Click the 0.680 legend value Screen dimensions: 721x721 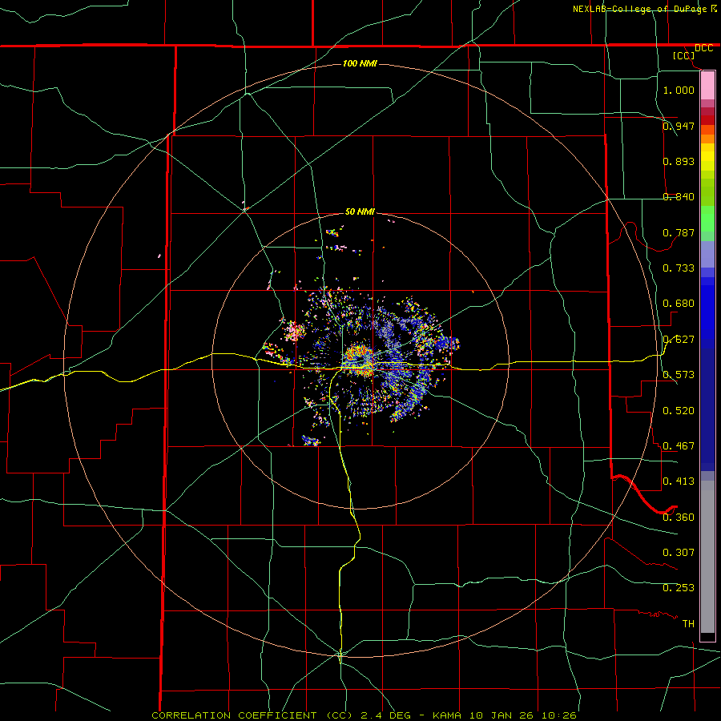coord(679,304)
